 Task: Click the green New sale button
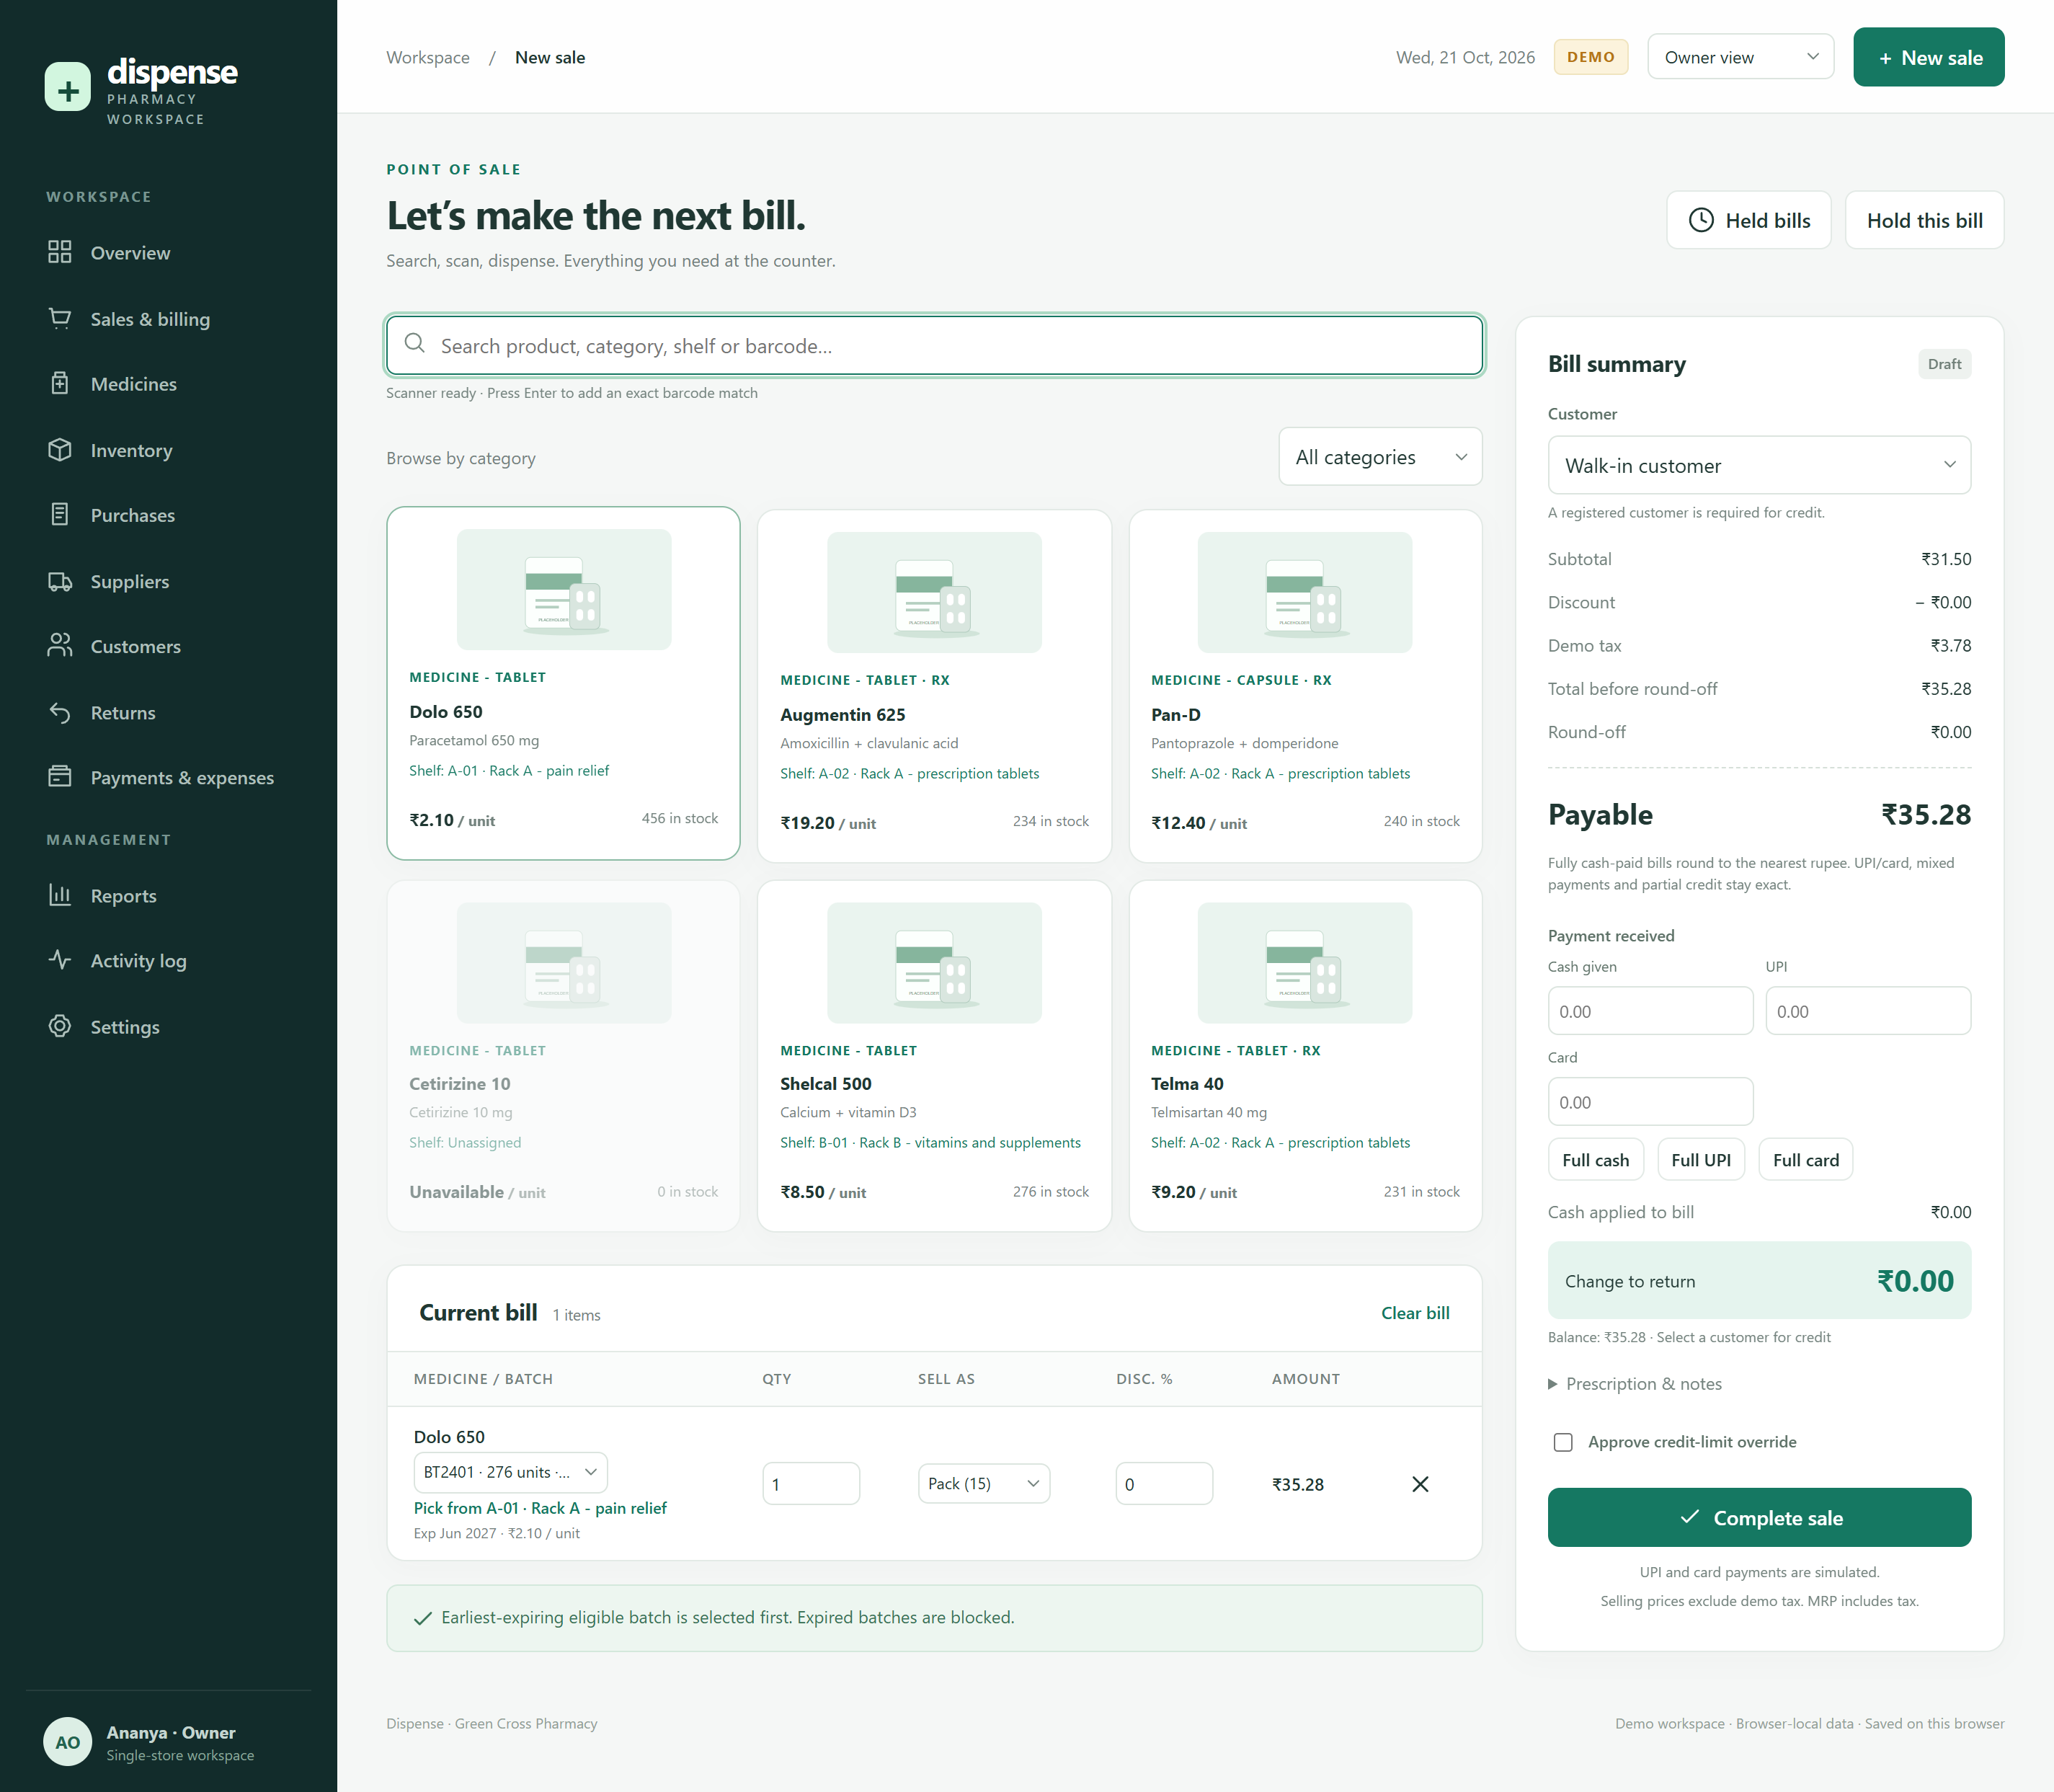(1928, 57)
